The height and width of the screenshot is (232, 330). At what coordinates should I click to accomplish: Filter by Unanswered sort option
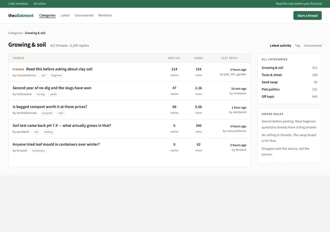click(x=313, y=46)
